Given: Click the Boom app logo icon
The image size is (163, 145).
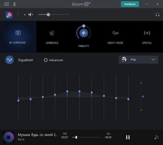Looking at the screenshot, I should pyautogui.click(x=9, y=15).
